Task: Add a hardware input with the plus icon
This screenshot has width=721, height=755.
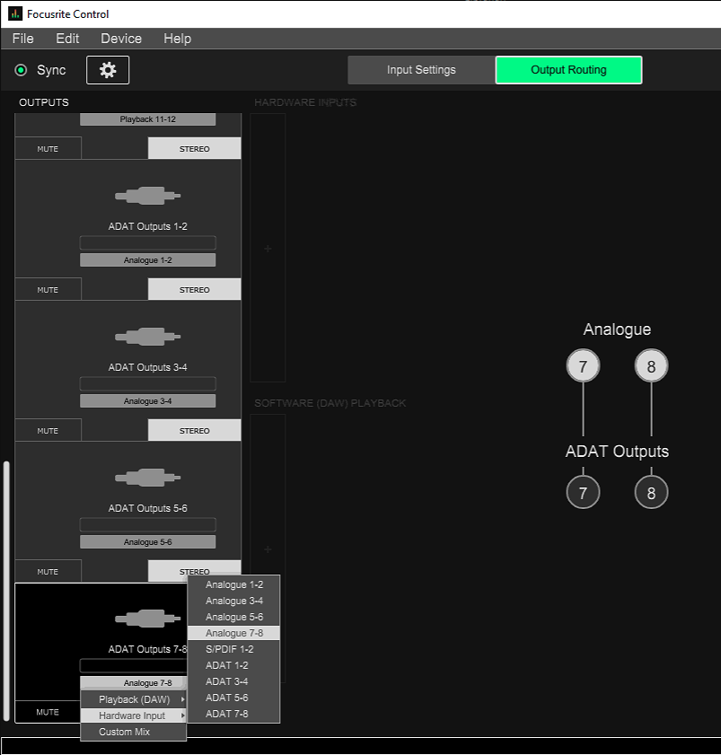Action: 268,249
